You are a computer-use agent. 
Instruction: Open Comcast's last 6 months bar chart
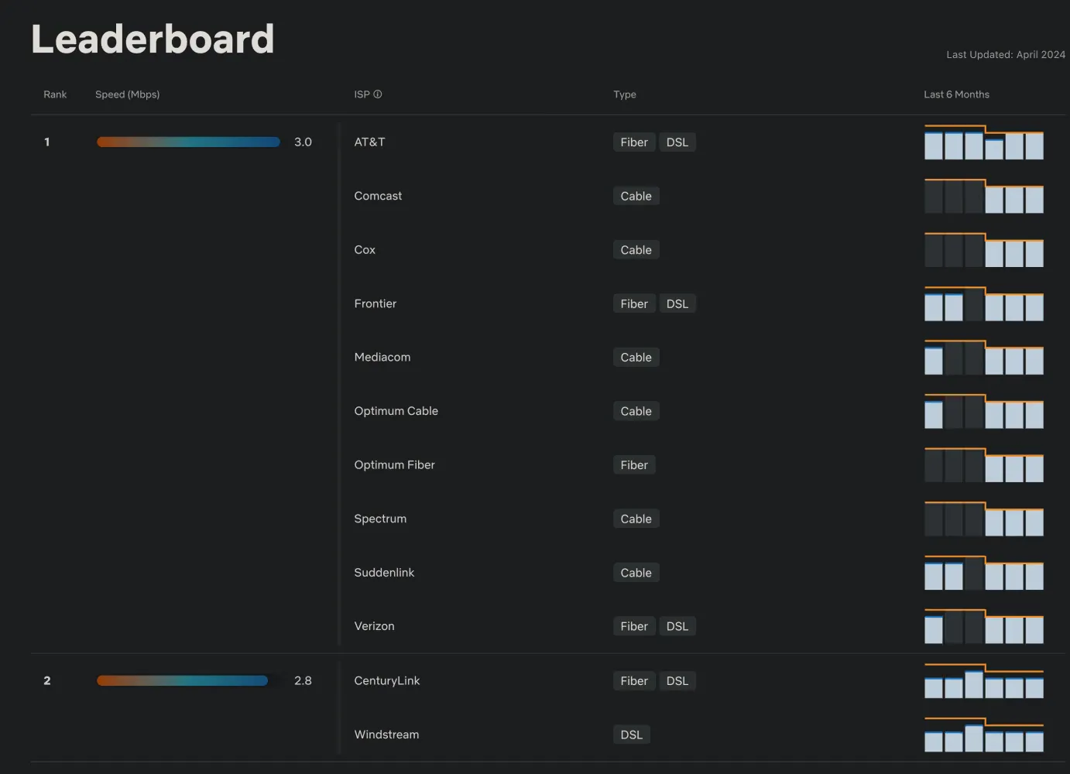984,196
